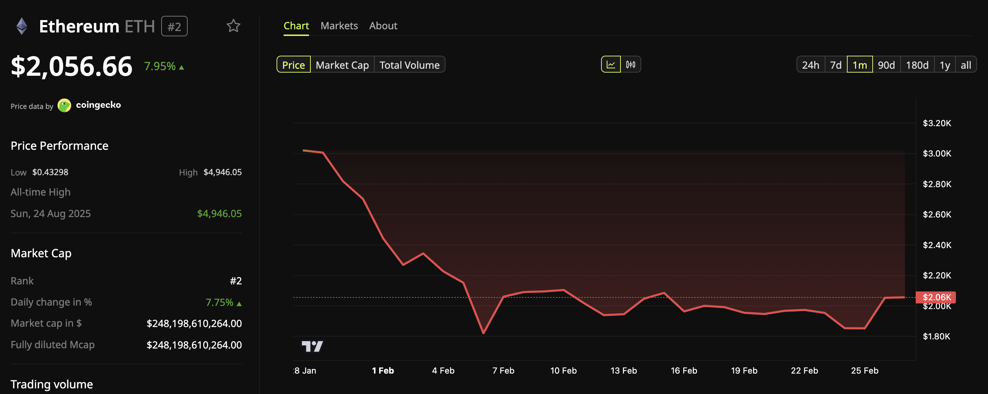Show all-time price history

(966, 64)
